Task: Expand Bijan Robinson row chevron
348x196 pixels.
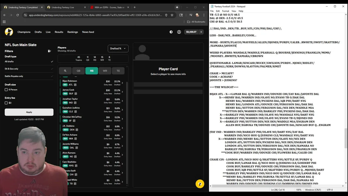Action: [x=122, y=83]
